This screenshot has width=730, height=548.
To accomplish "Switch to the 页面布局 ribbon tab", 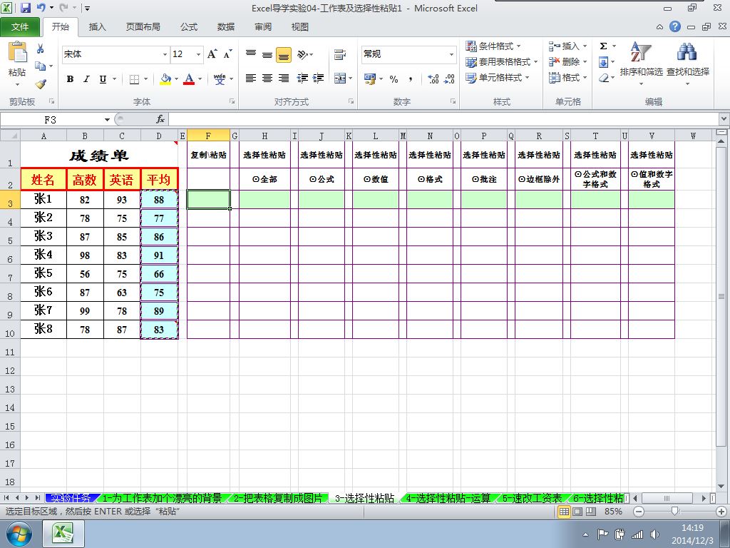I will click(x=143, y=27).
